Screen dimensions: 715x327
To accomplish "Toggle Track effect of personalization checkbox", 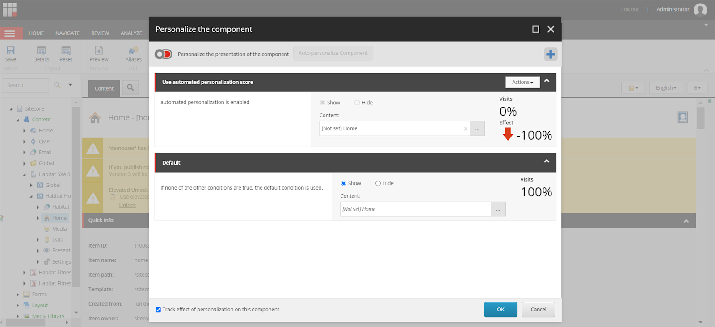I will pyautogui.click(x=158, y=310).
